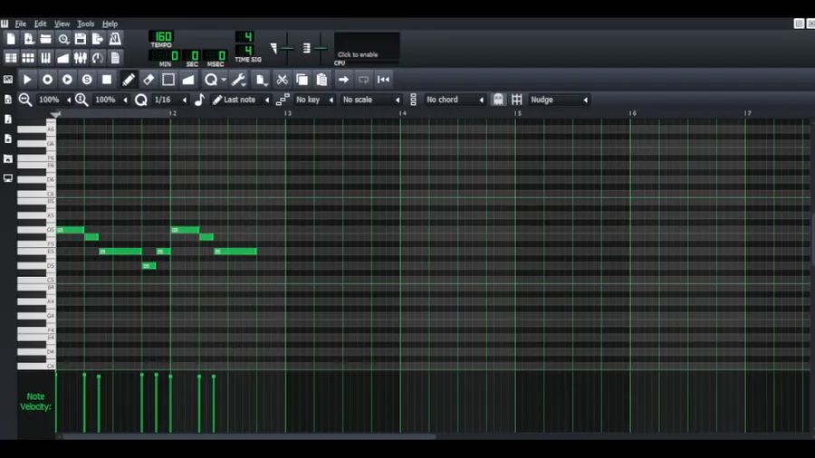Viewport: 815px width, 458px height.
Task: Click the bar 3 timeline marker
Action: [287, 113]
